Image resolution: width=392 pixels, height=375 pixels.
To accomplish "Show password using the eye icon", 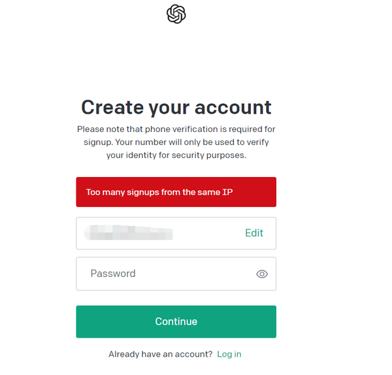I will [x=262, y=274].
